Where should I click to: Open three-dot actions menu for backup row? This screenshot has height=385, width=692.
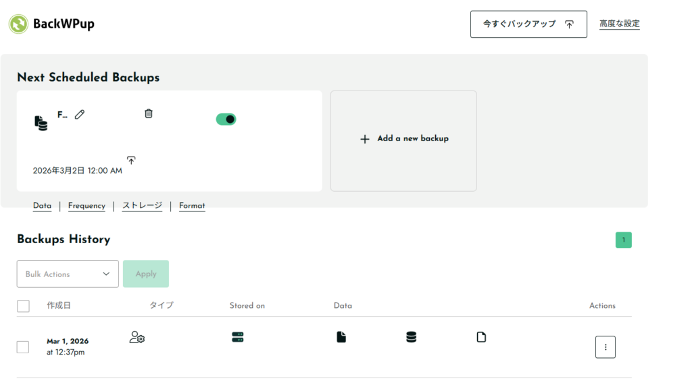605,347
